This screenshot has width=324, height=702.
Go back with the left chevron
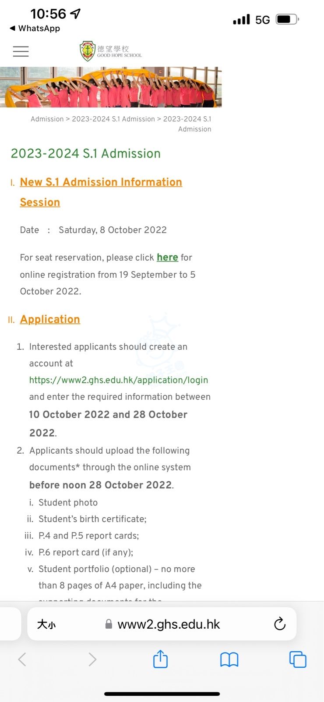(22, 659)
